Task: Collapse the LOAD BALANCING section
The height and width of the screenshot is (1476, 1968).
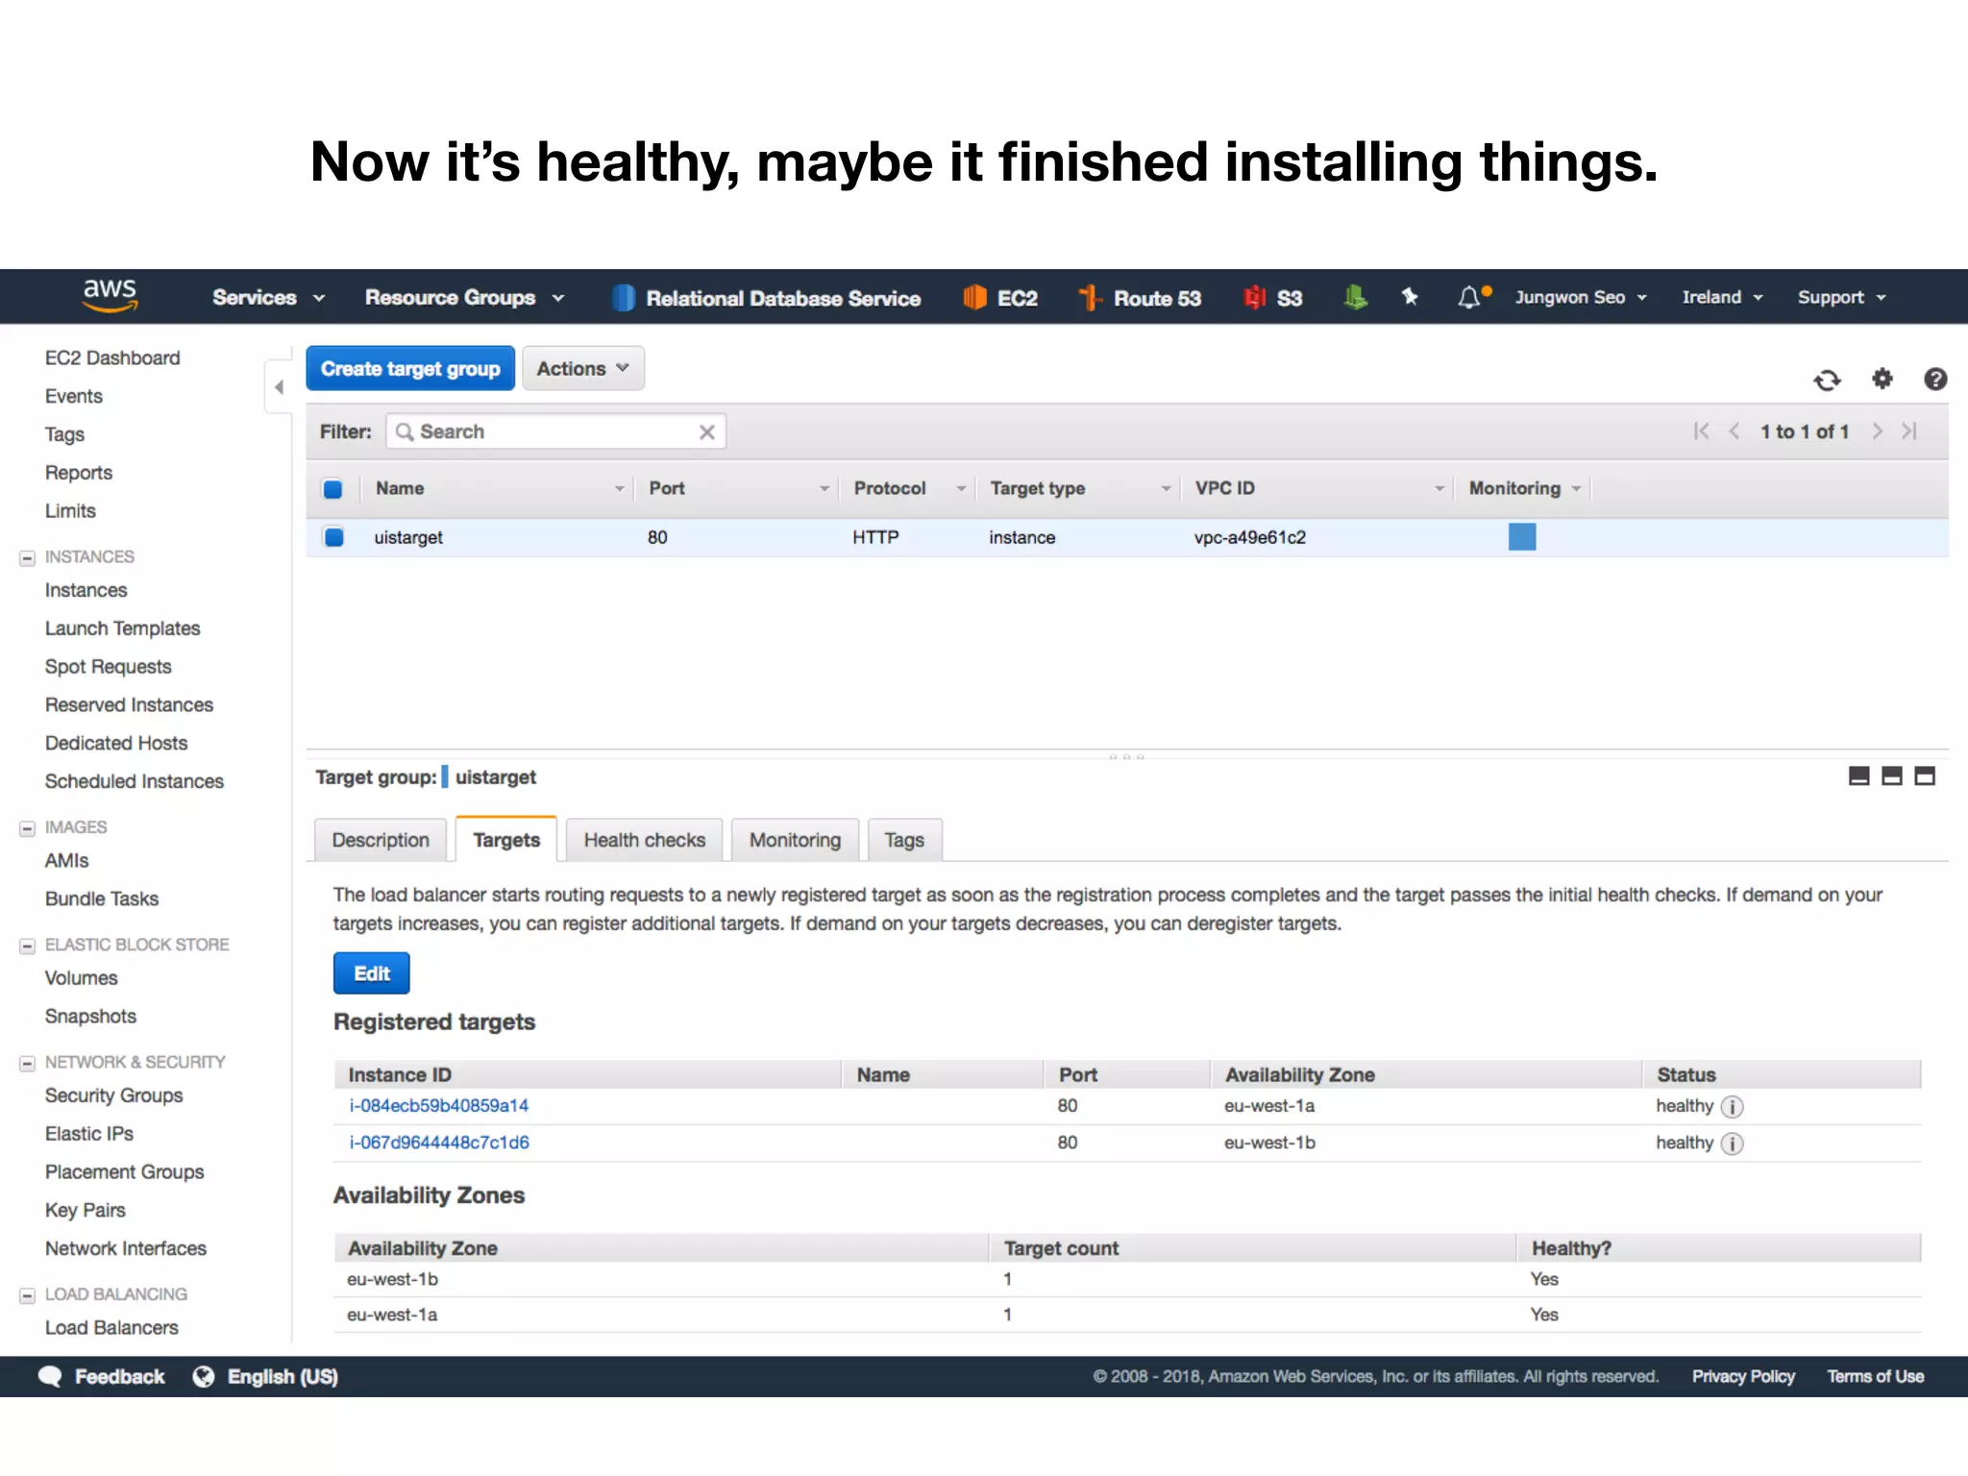Action: [28, 1296]
